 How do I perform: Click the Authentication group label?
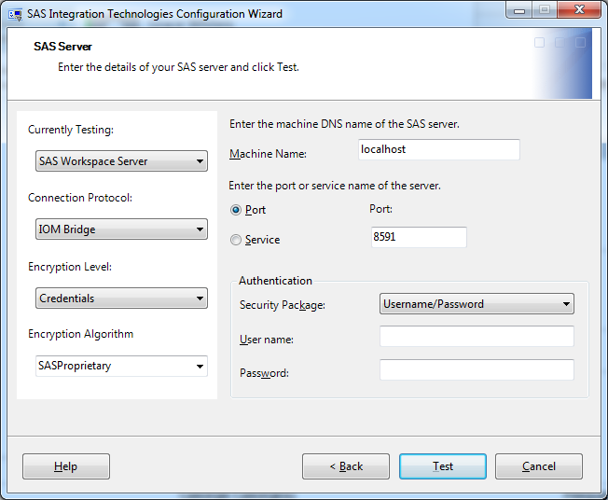tap(275, 281)
